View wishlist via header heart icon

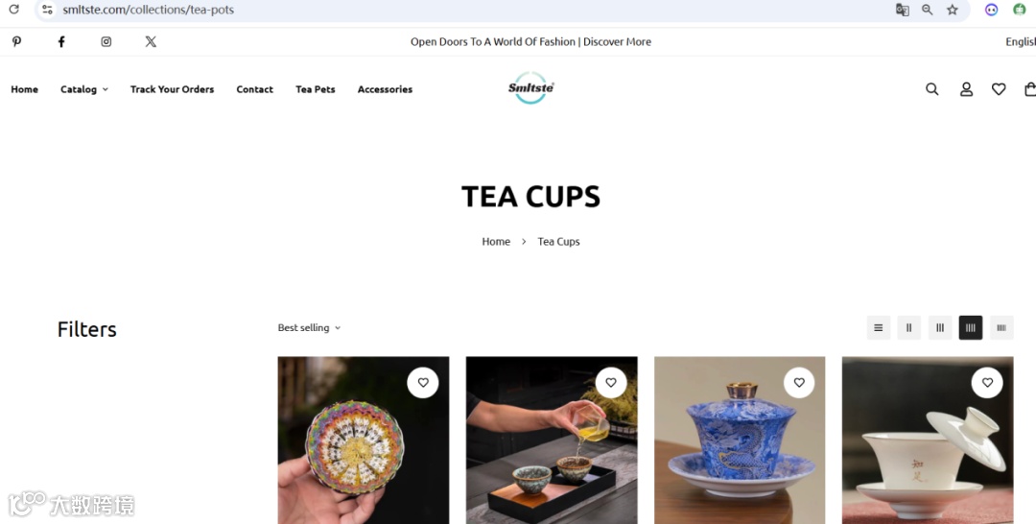pyautogui.click(x=999, y=89)
